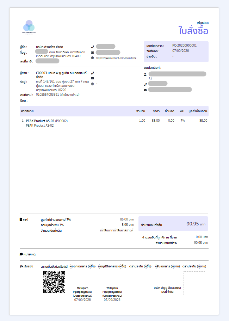Click the contact phone icon
This screenshot has width=229, height=321.
(x=145, y=84)
